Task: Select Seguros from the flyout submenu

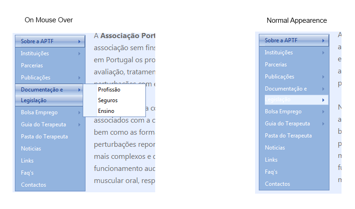Action: 108,100
